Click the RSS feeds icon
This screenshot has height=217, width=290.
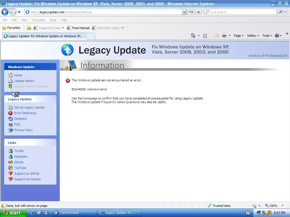(x=205, y=36)
